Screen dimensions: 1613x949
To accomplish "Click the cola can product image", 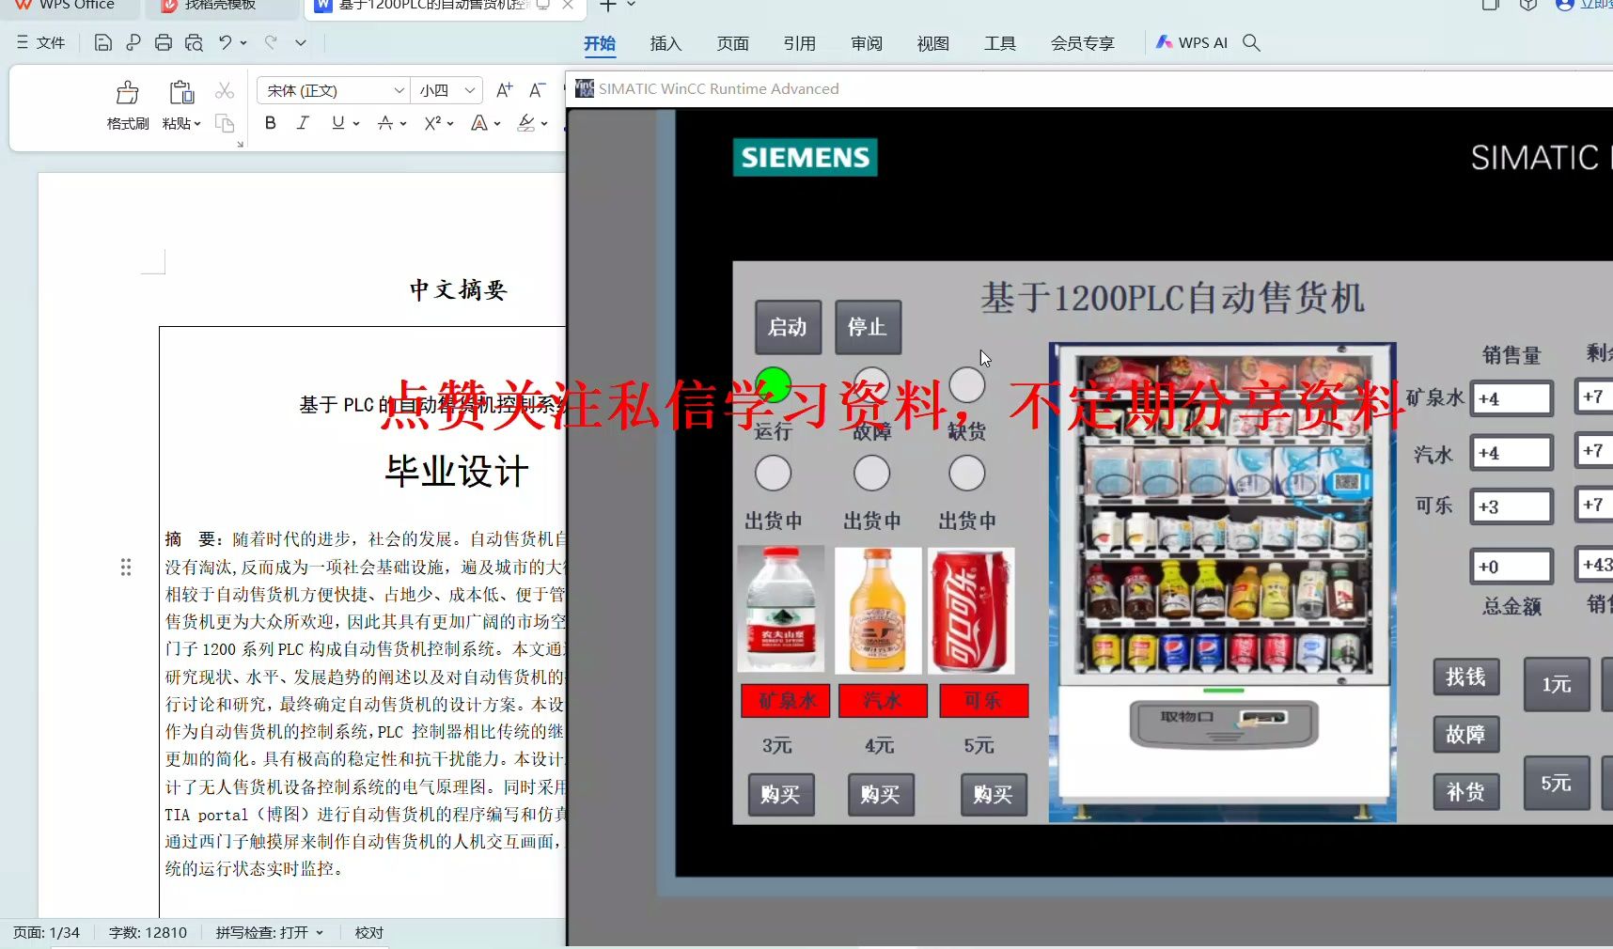I will point(971,611).
